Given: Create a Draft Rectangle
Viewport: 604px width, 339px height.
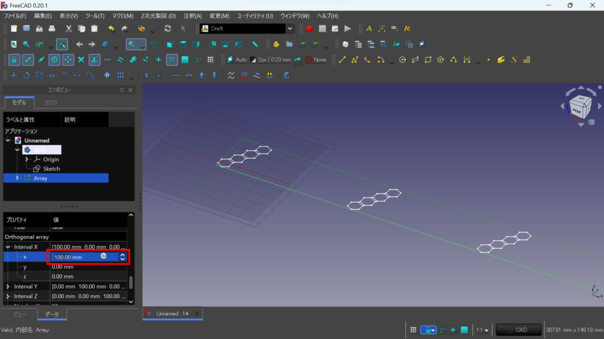Looking at the screenshot, I should pos(428,59).
